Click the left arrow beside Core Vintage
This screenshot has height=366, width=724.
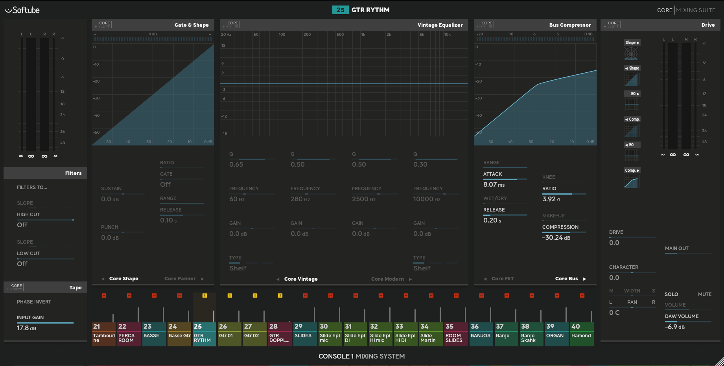[278, 279]
